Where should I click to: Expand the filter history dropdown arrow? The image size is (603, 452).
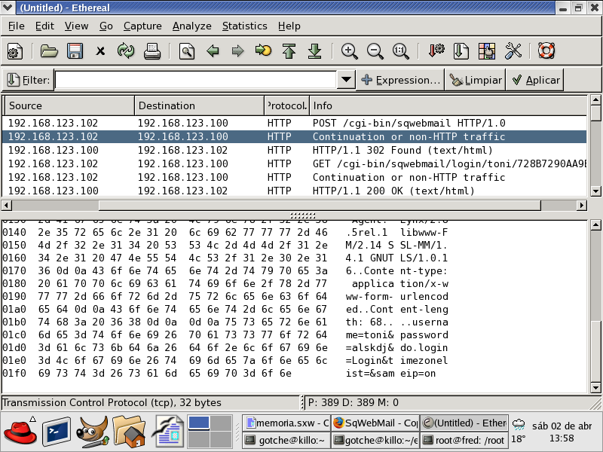pyautogui.click(x=346, y=80)
